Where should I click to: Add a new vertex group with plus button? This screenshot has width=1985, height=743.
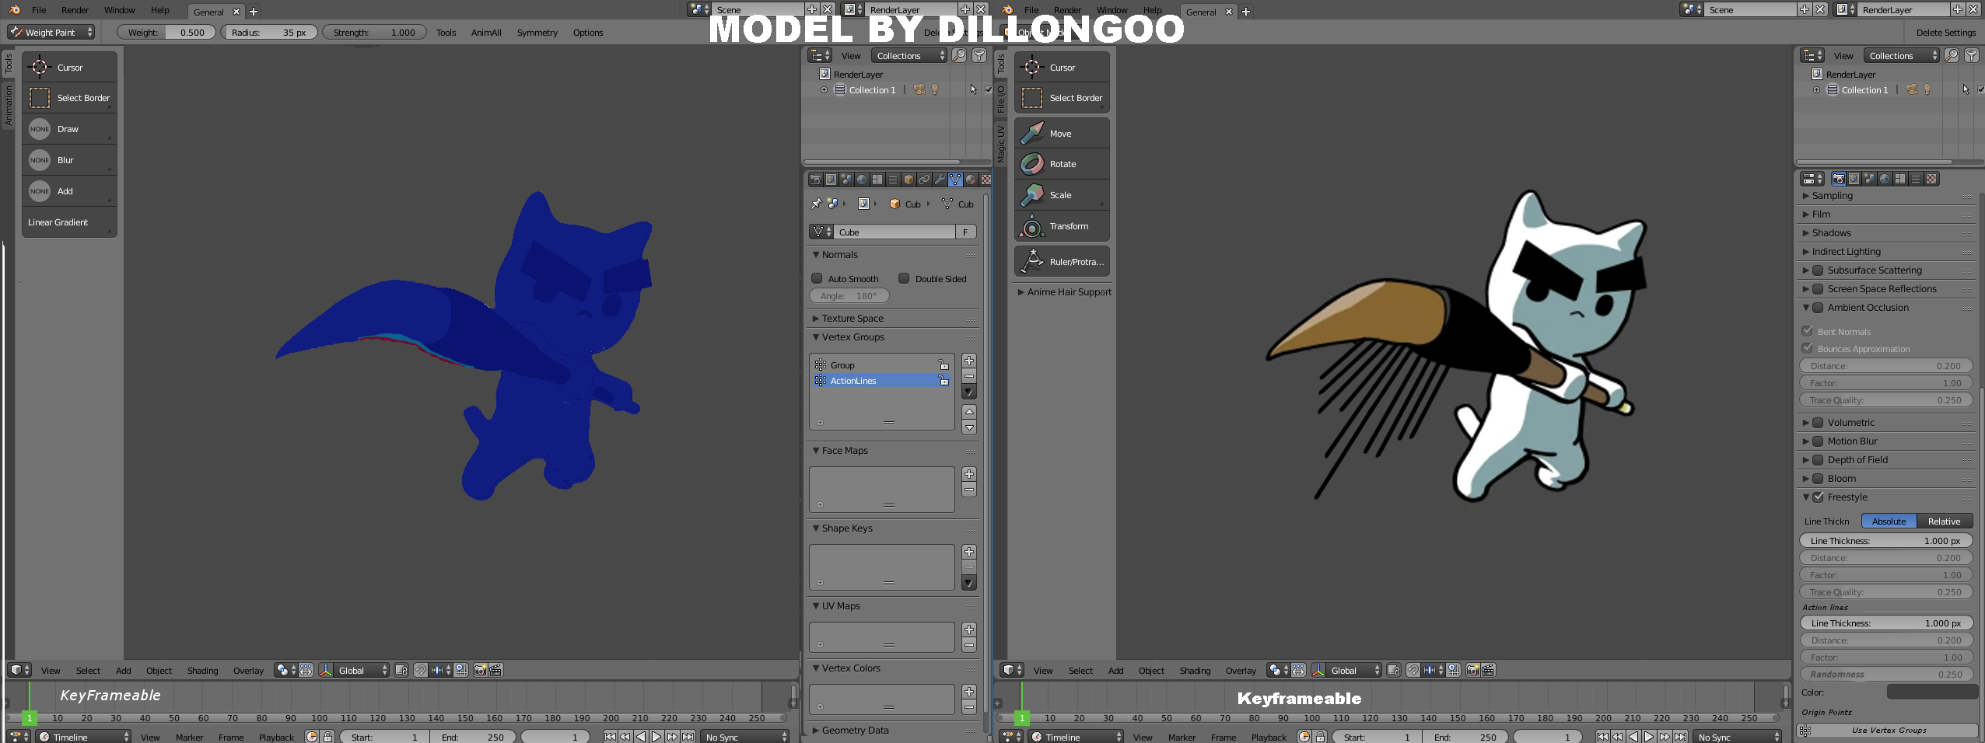(x=969, y=361)
